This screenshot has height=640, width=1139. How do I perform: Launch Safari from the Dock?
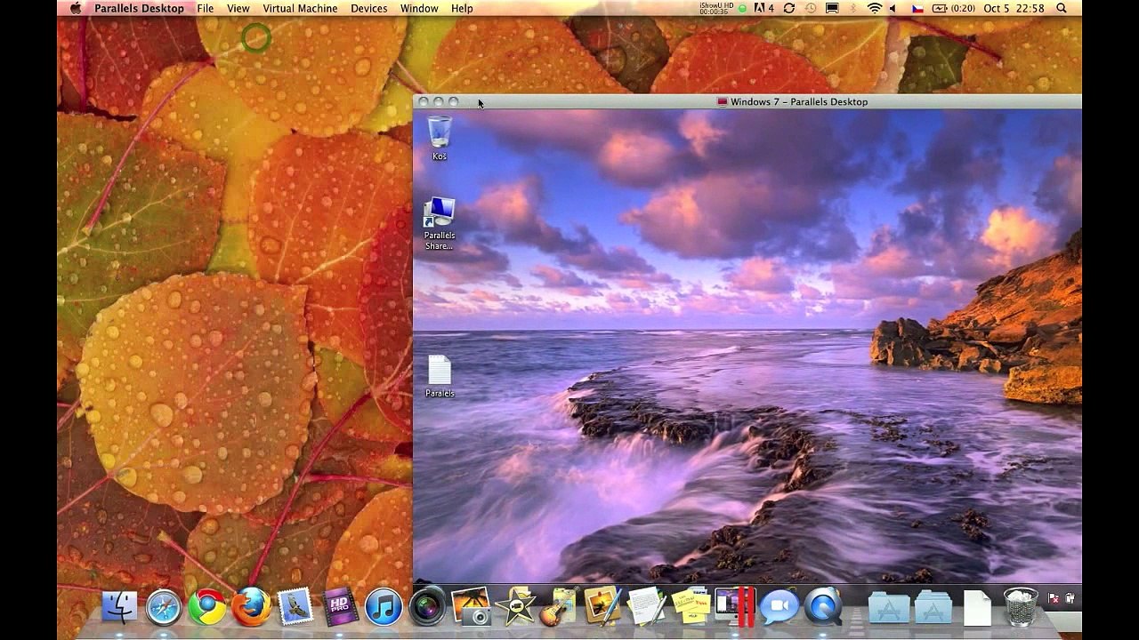click(x=164, y=607)
